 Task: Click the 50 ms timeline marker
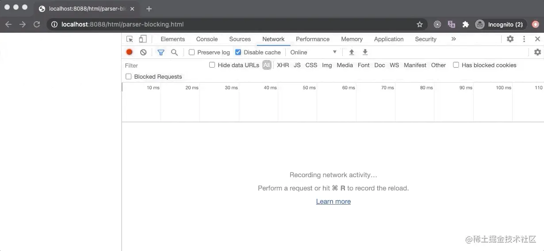pyautogui.click(x=309, y=87)
